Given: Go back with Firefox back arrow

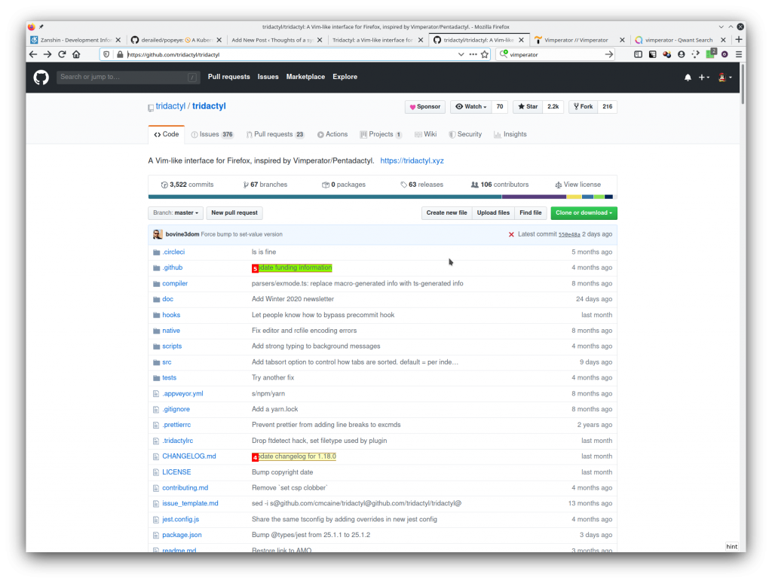Looking at the screenshot, I should [33, 55].
